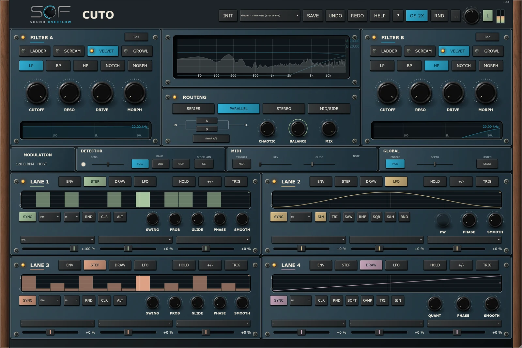Open Lane 3 steps dropdown 16
Screen dimensions: 522x348
71,300
